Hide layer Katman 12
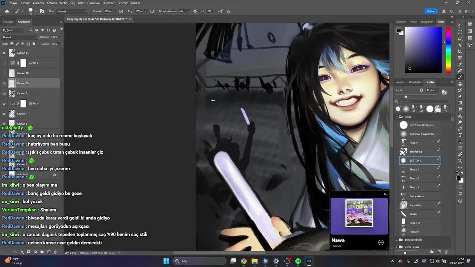This screenshot has width=475, height=267. (x=4, y=83)
